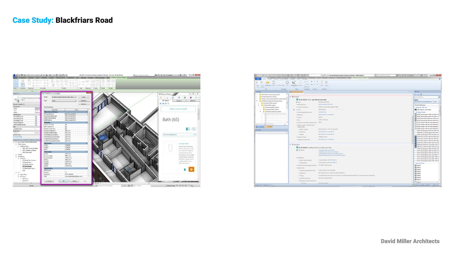The height and width of the screenshot is (255, 454).
Task: Open the Collaborate tab in Revit ribbon
Action: point(70,78)
